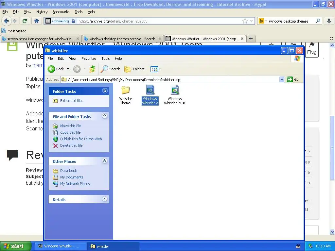This screenshot has height=251, width=335.
Task: Bookmark page with the star icon
Action: coord(245,21)
